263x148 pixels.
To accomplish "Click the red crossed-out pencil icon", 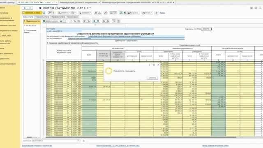I will tap(106, 13).
